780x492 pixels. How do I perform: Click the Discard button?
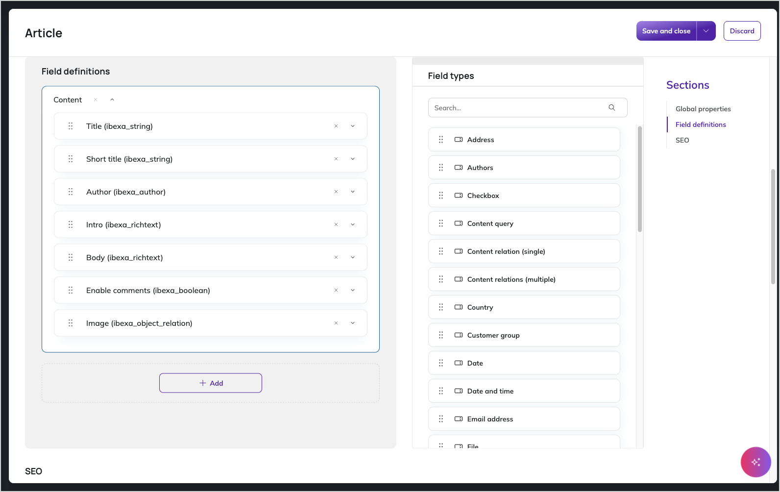tap(742, 31)
